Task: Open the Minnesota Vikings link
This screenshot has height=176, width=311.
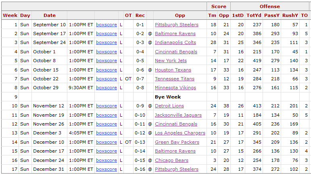Action: pos(175,88)
